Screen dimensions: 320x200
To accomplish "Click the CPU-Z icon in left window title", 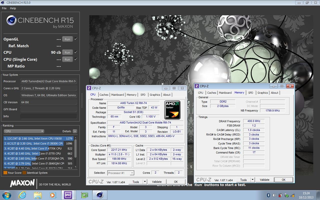I will (89, 88).
